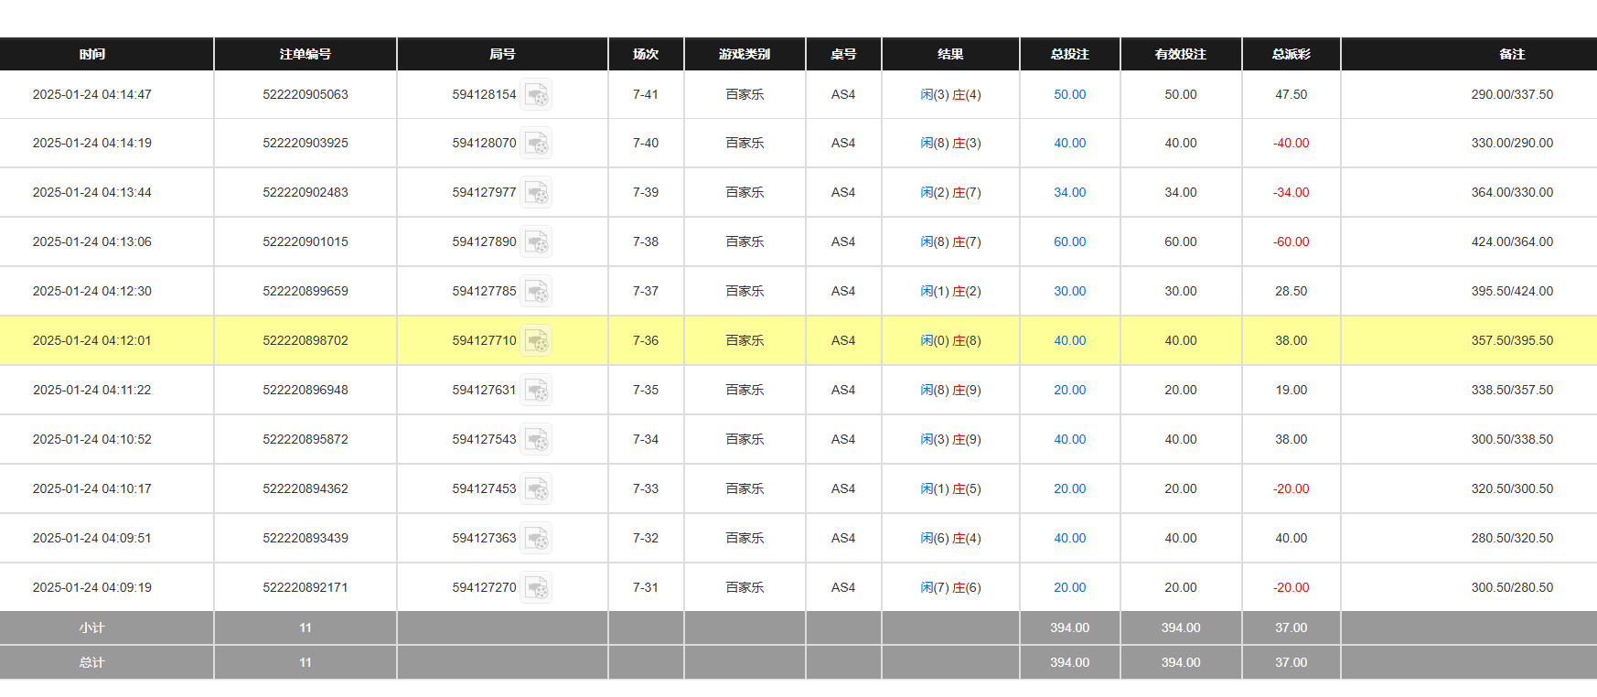Open the video icon next to 594127977
The image size is (1597, 697).
(536, 193)
